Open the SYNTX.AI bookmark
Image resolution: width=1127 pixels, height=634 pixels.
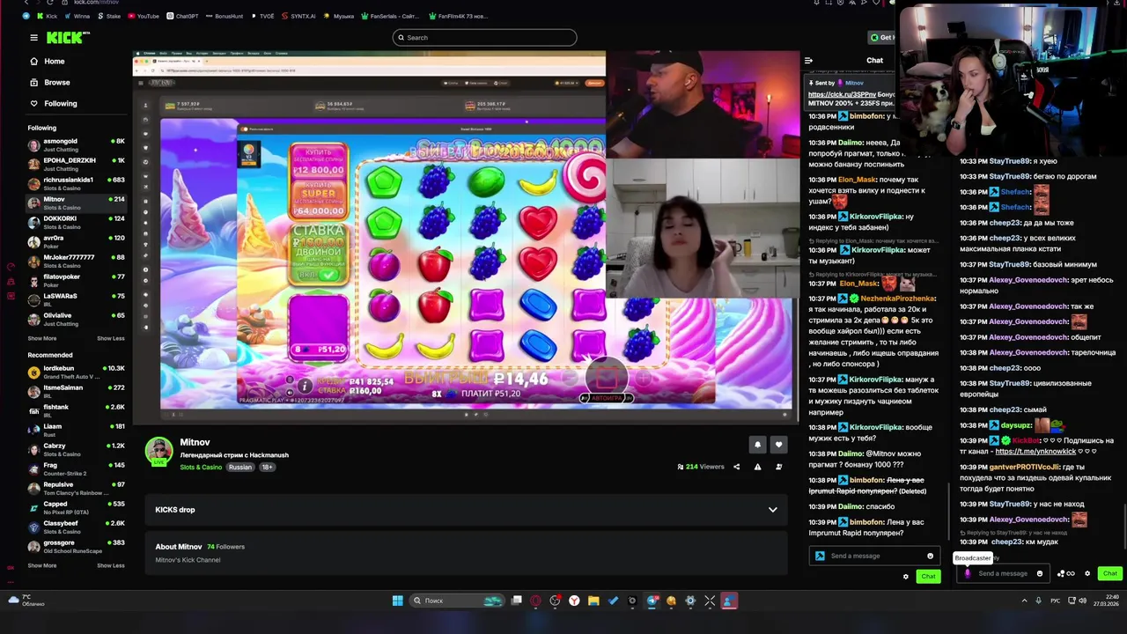[298, 16]
